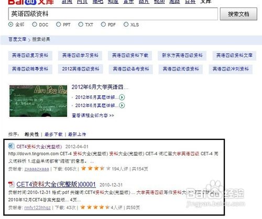Click the date text 2012-04-01
Viewport: 262px width, 219px height.
point(77,147)
